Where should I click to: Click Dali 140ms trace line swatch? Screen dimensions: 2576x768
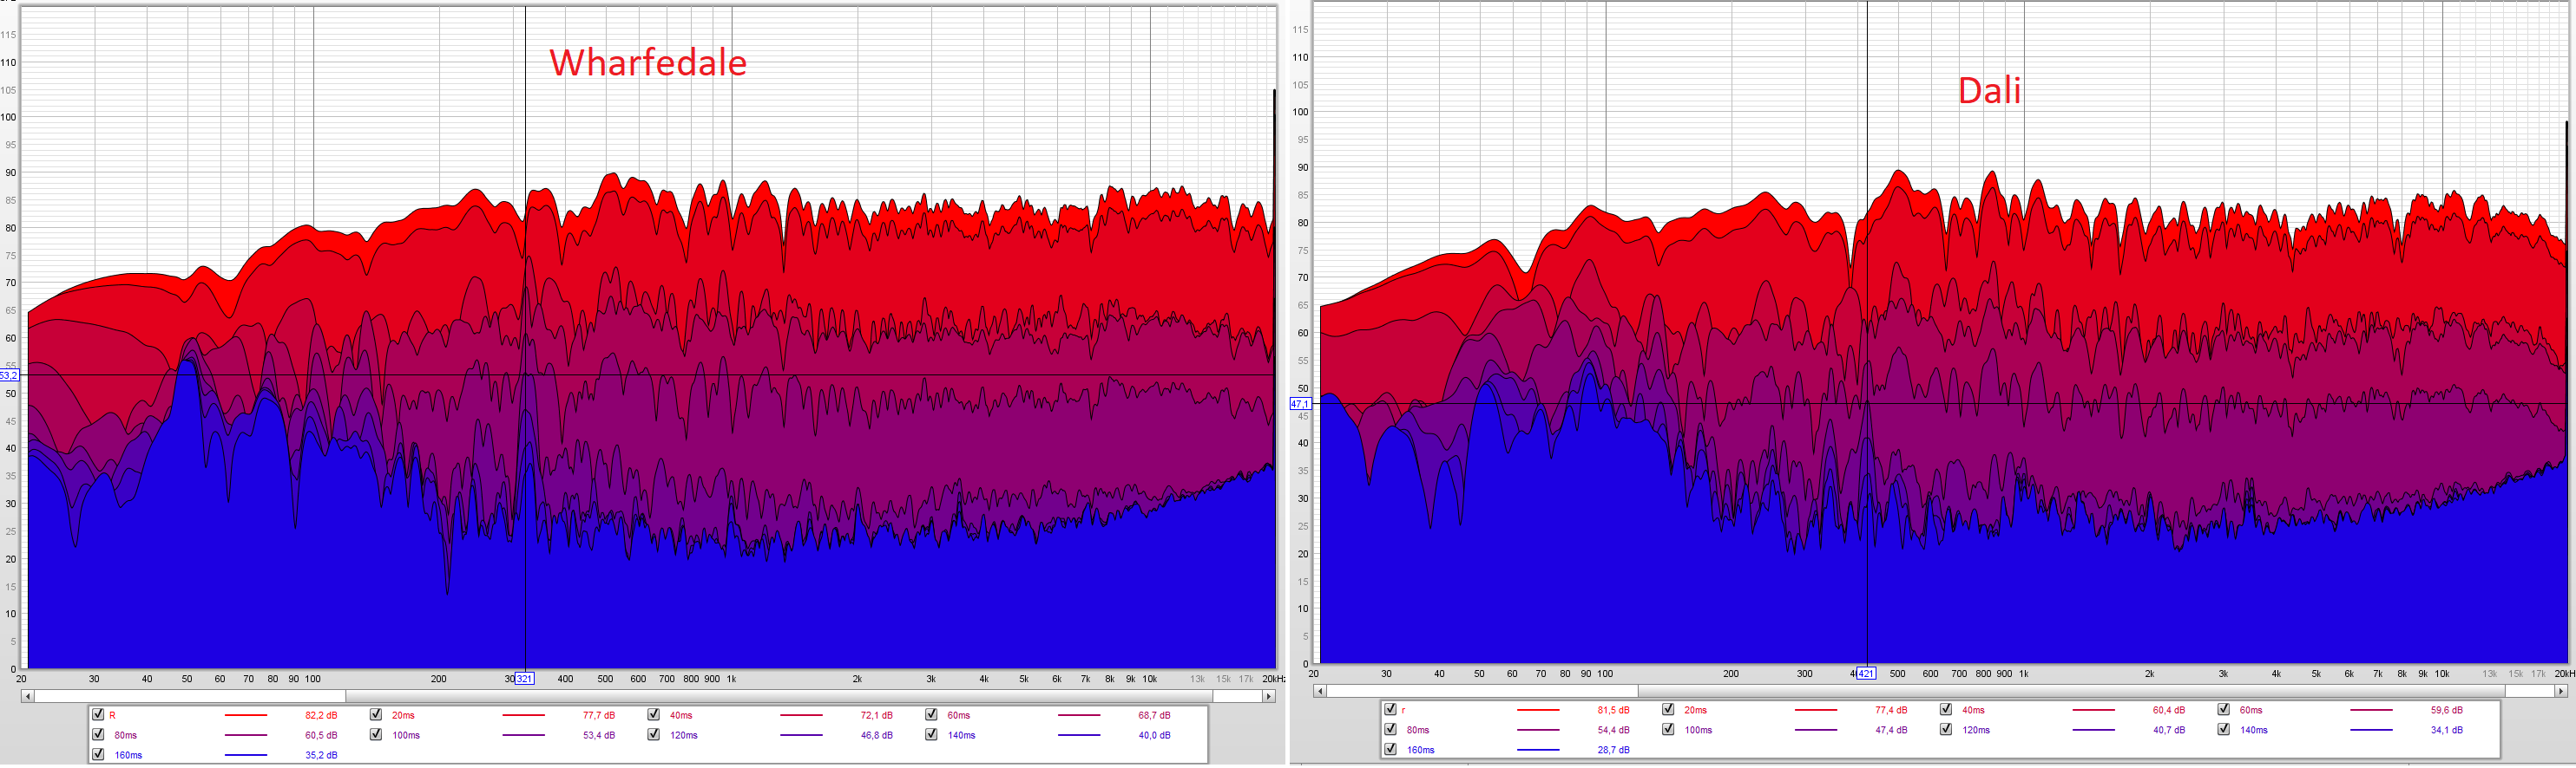pyautogui.click(x=2371, y=730)
